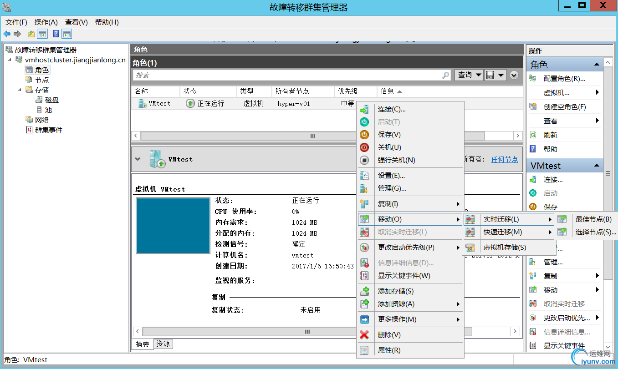Open the 帮助(H) menu in the menu bar
Image resolution: width=618 pixels, height=369 pixels.
107,22
